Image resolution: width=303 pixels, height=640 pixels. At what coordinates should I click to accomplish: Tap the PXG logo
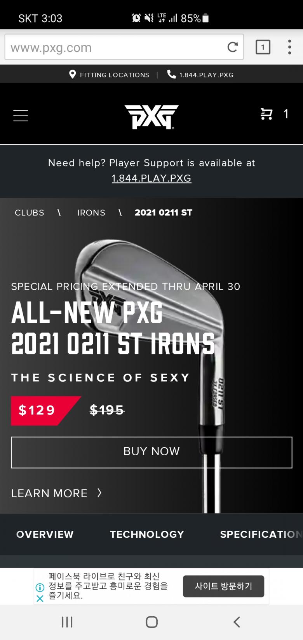pos(151,116)
